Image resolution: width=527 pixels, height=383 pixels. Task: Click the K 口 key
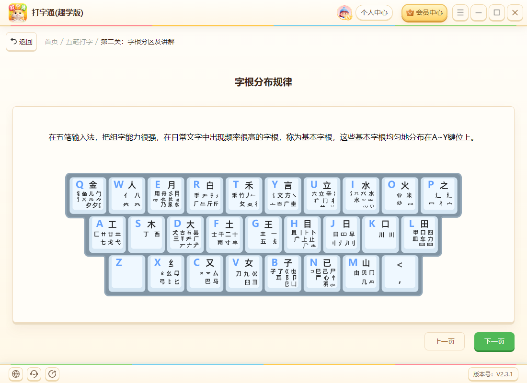(x=380, y=234)
